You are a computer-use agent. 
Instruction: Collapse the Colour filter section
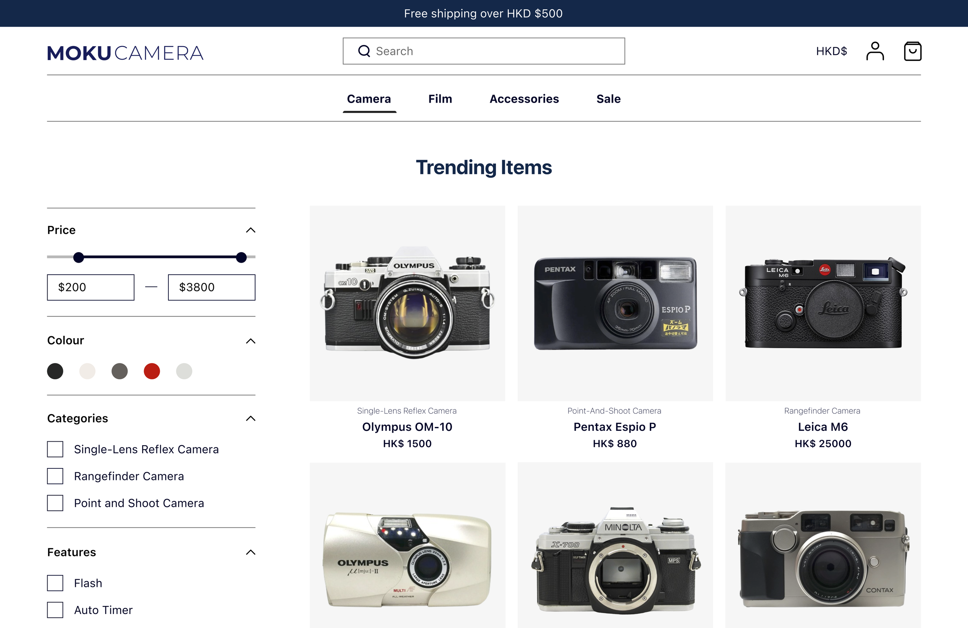pyautogui.click(x=251, y=341)
